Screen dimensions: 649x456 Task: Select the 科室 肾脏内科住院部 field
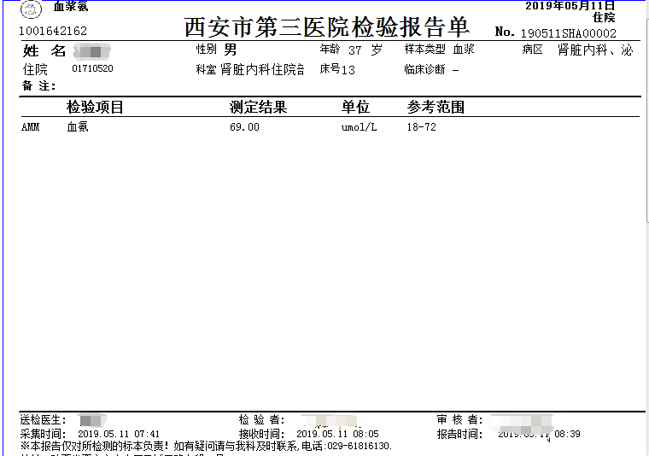tap(250, 69)
